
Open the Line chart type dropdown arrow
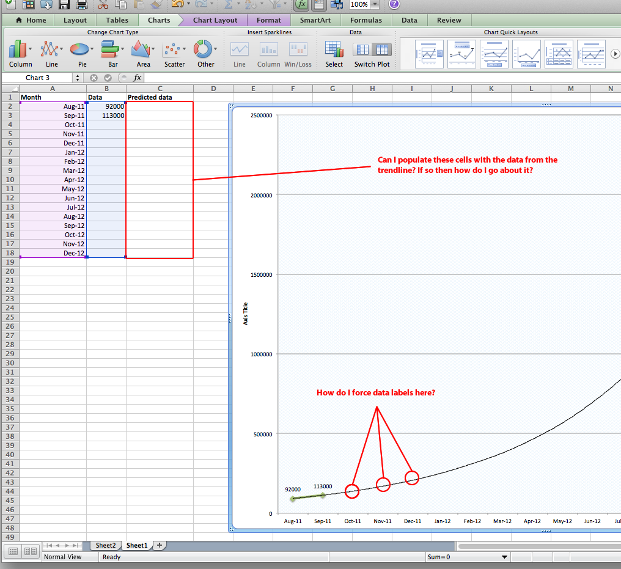tap(61, 49)
